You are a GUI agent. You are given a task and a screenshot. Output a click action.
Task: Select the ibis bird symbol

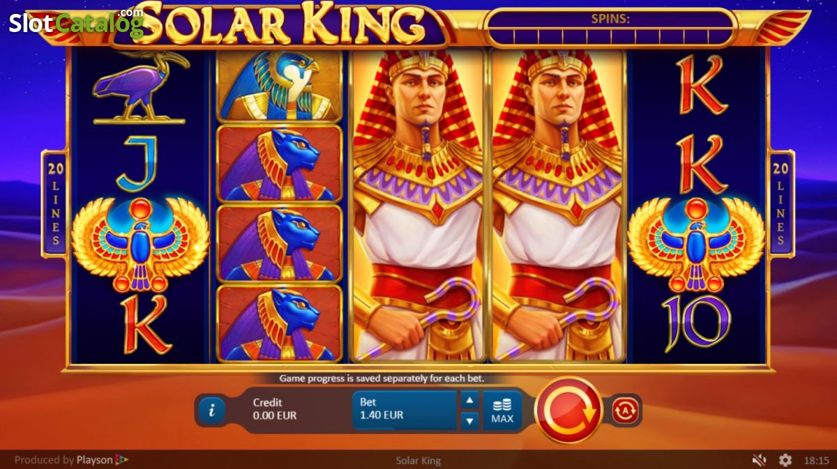pos(139,87)
